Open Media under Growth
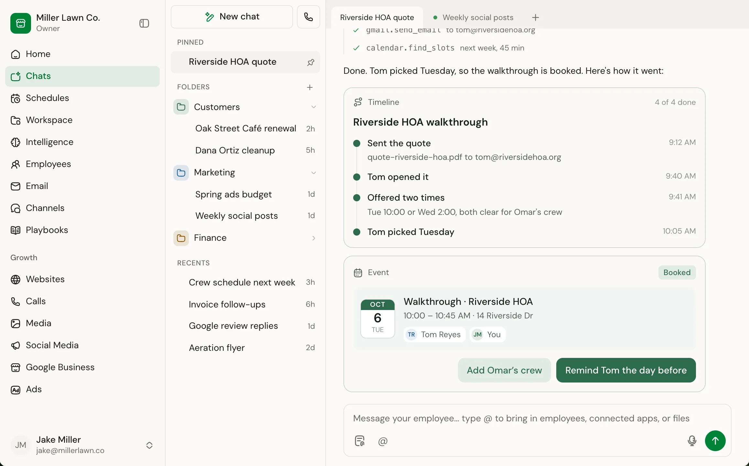The width and height of the screenshot is (749, 466). 82,323
